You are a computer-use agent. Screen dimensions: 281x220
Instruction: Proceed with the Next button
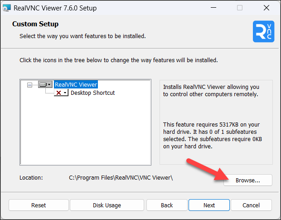pyautogui.click(x=209, y=205)
